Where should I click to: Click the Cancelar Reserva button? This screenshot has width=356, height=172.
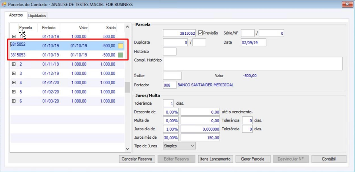(137, 159)
